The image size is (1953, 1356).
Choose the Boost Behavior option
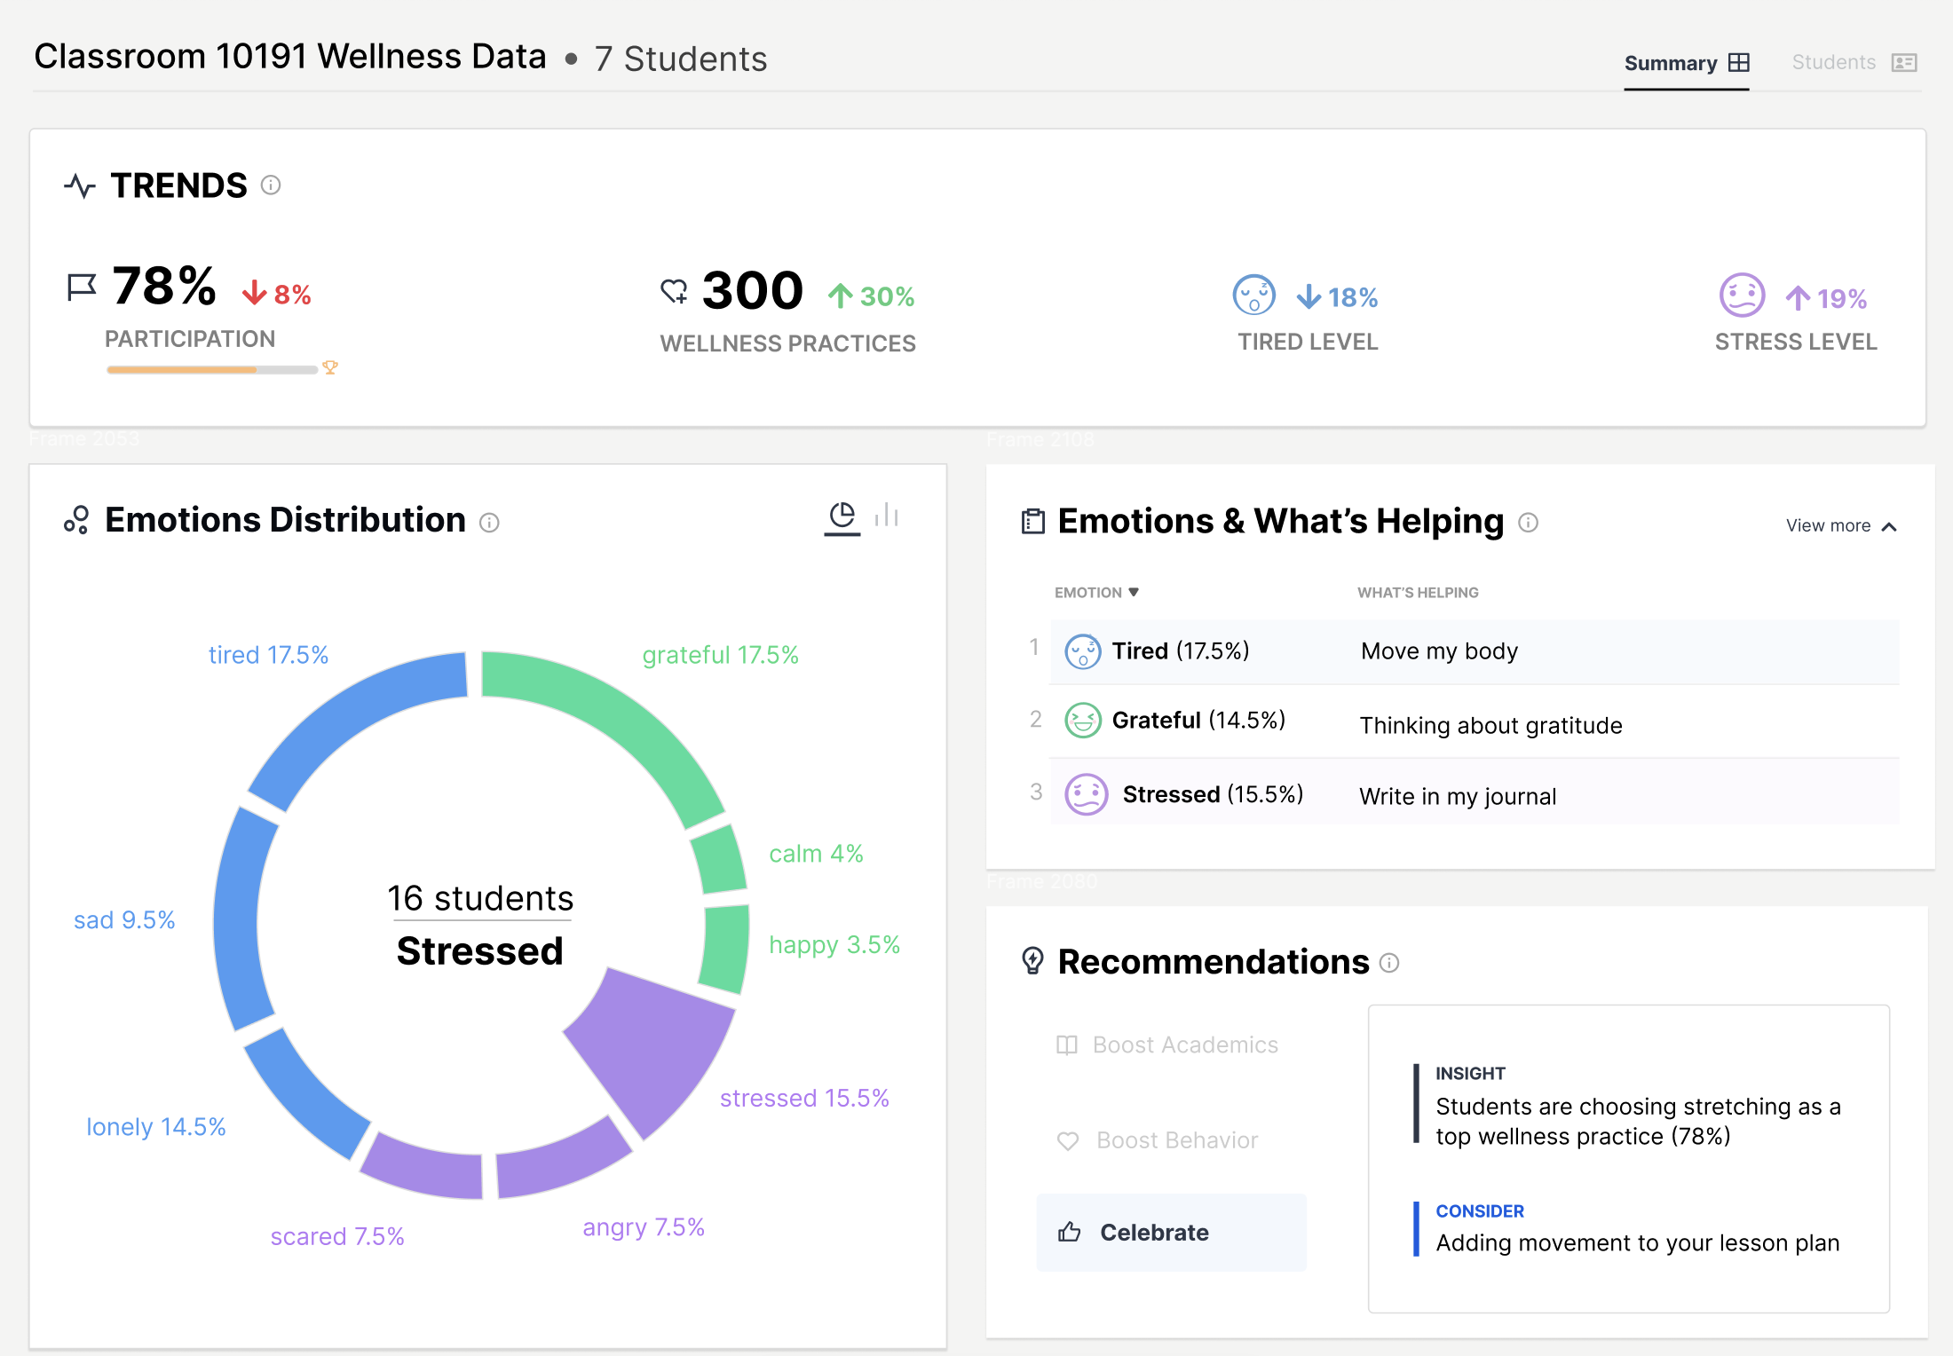pyautogui.click(x=1158, y=1140)
